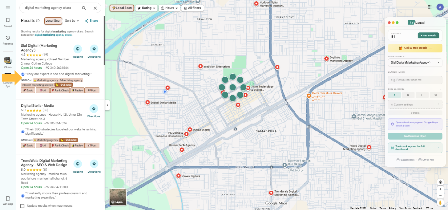Open the Hours filter dropdown
Image resolution: width=448 pixels, height=210 pixels.
170,8
